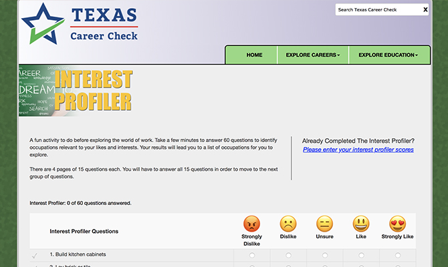448x267 pixels.
Task: Select Dislike for Build kitchen cabinets
Action: click(x=289, y=255)
